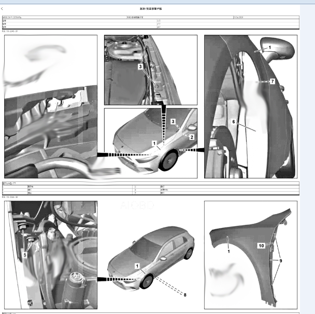Select callout 7 on the wheel arch diagram
Image resolution: width=315 pixels, height=314 pixels.
point(272,81)
